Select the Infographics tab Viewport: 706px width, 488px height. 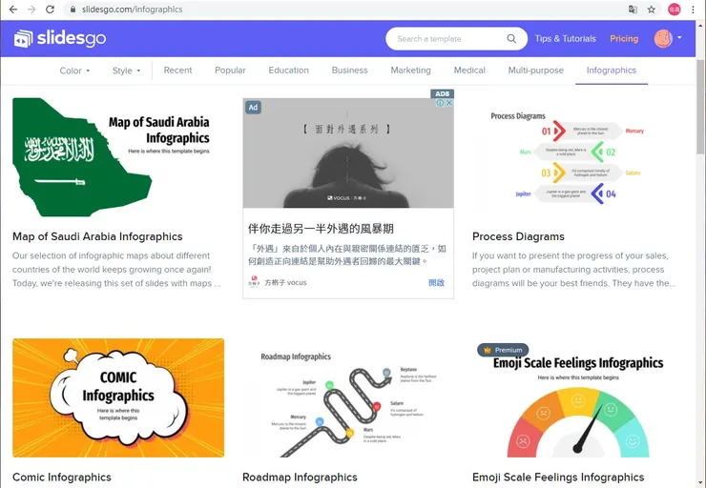611,71
